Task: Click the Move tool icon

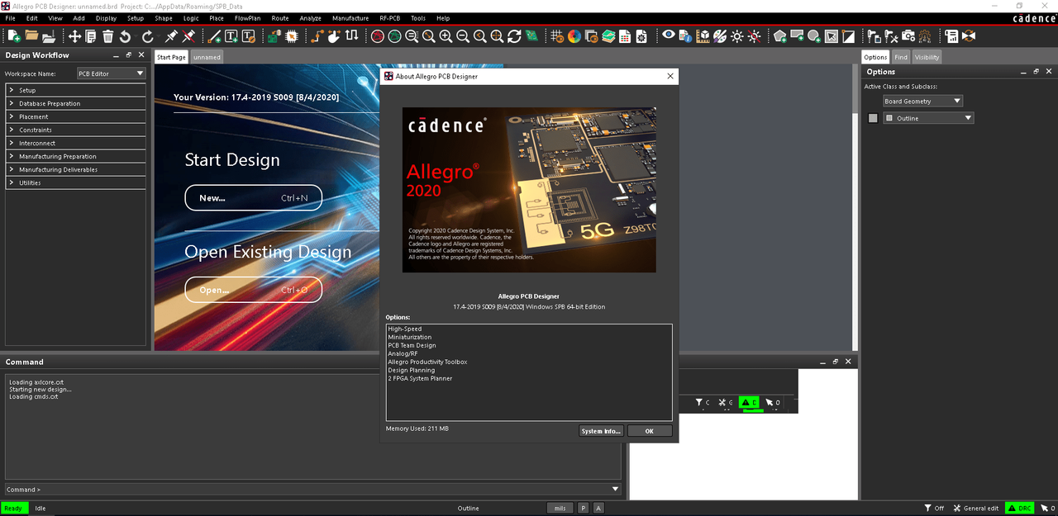Action: tap(74, 36)
